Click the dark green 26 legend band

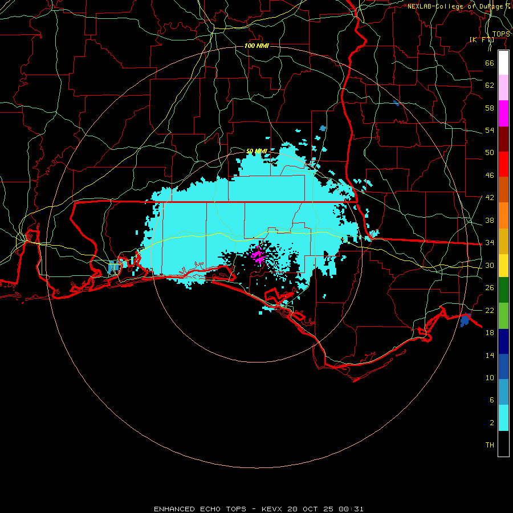pyautogui.click(x=503, y=290)
